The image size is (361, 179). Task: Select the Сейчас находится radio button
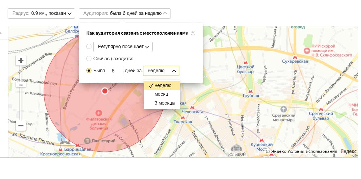click(x=89, y=58)
